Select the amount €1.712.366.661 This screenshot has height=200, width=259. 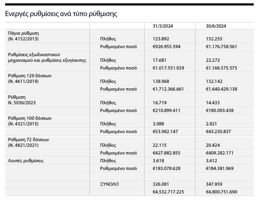coord(168,89)
